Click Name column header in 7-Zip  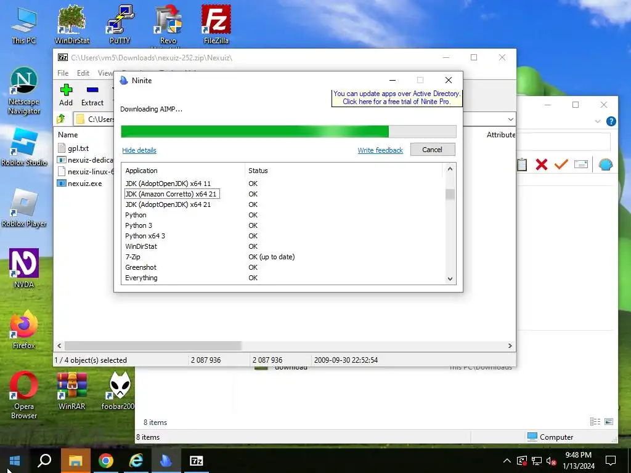pyautogui.click(x=68, y=134)
